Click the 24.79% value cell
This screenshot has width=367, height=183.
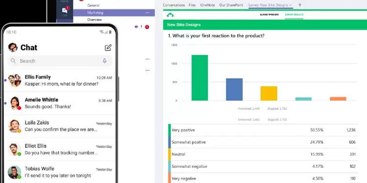[317, 142]
